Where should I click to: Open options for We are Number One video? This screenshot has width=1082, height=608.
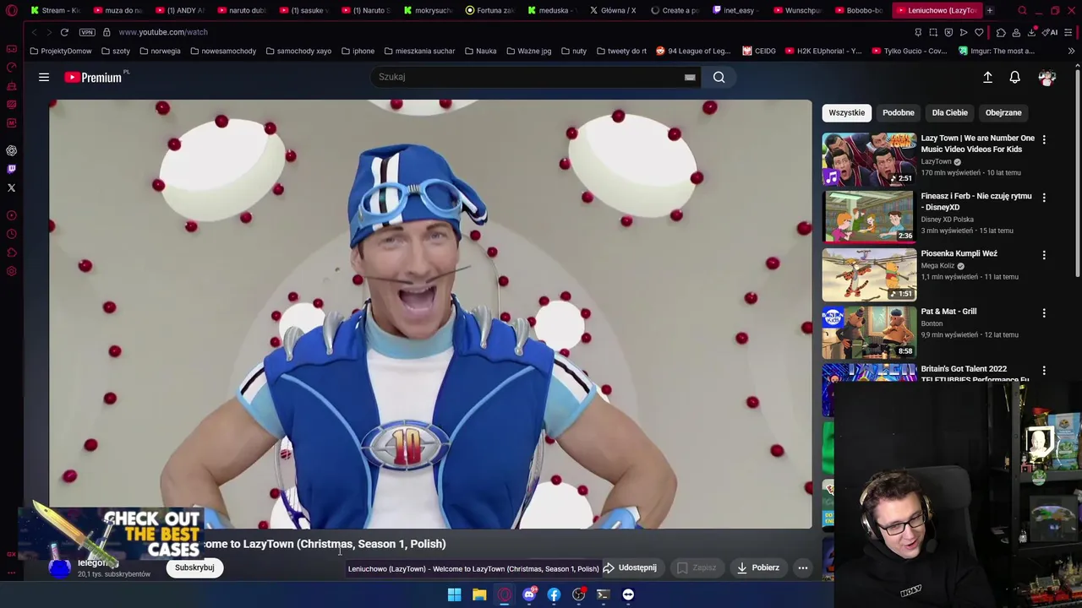(x=1044, y=140)
